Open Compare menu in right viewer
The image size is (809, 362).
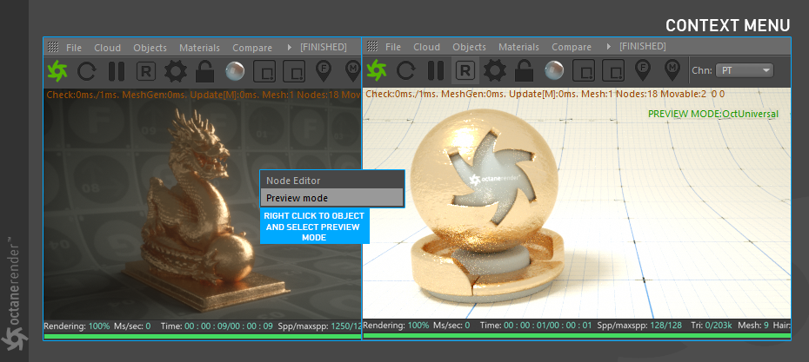pos(572,47)
